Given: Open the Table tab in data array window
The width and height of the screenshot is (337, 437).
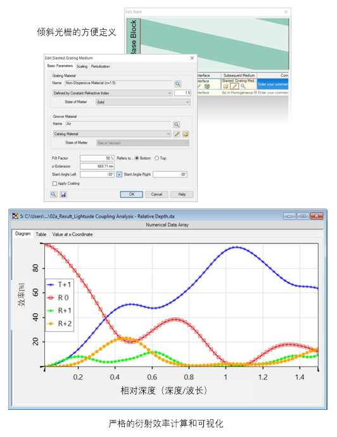Looking at the screenshot, I should click(41, 234).
